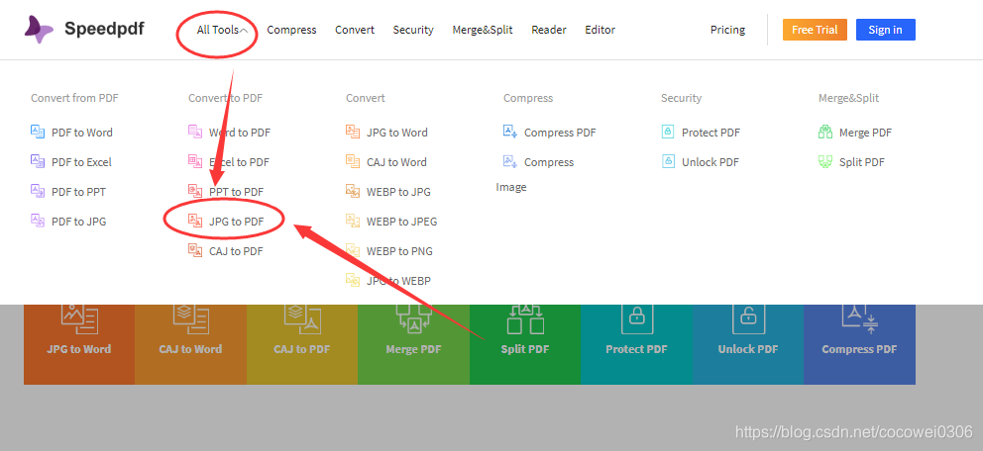The width and height of the screenshot is (983, 451).
Task: Choose the Compress PDF menu link
Action: tap(560, 132)
